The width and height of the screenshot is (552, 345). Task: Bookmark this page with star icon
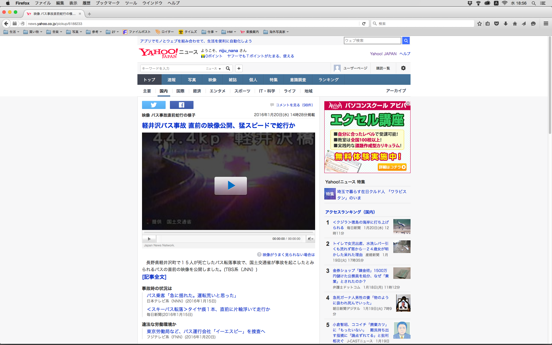pos(479,24)
